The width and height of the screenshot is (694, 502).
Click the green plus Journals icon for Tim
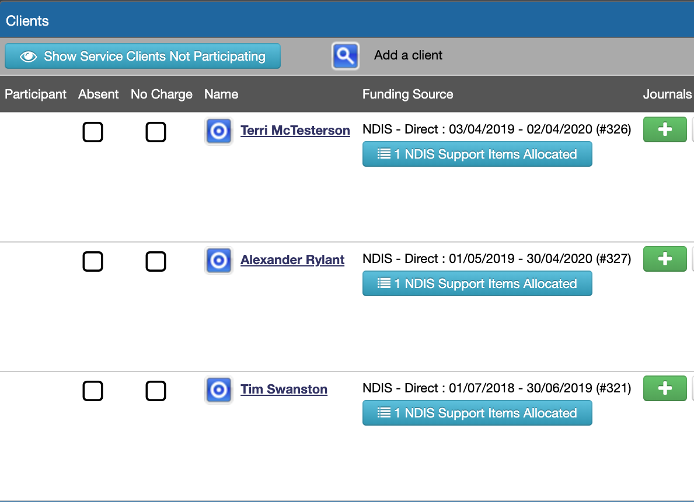click(x=664, y=388)
